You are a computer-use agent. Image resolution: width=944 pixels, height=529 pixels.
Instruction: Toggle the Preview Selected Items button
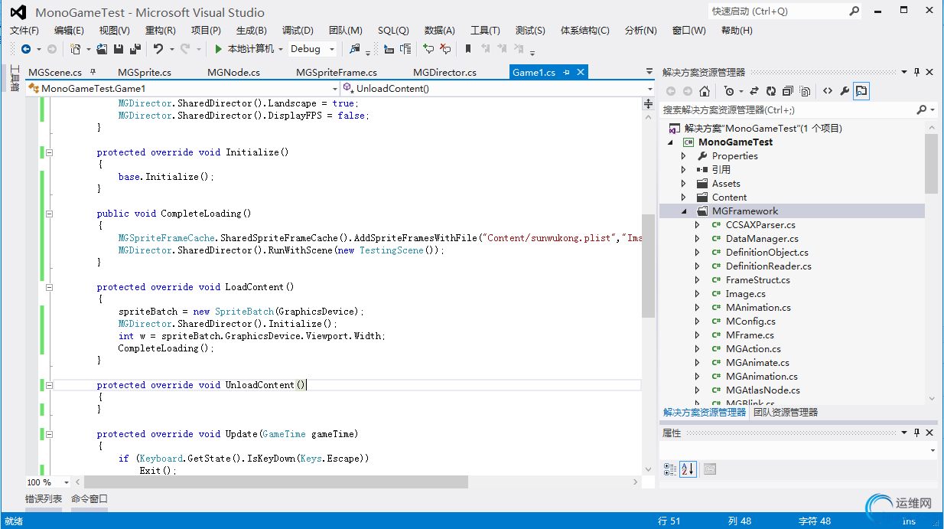(x=861, y=91)
